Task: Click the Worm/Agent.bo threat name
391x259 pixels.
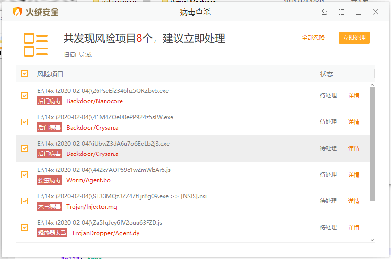Action: pyautogui.click(x=89, y=180)
